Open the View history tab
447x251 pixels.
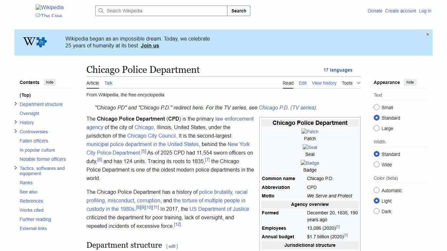point(324,83)
